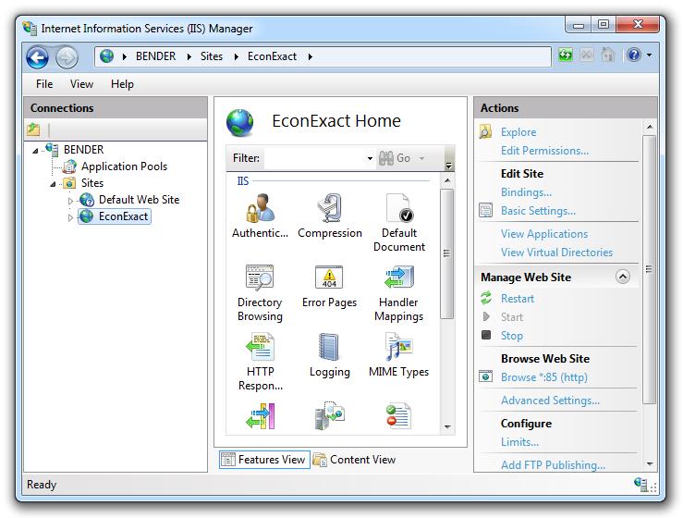Switch to the Content View tab
The width and height of the screenshot is (683, 518).
pos(355,460)
